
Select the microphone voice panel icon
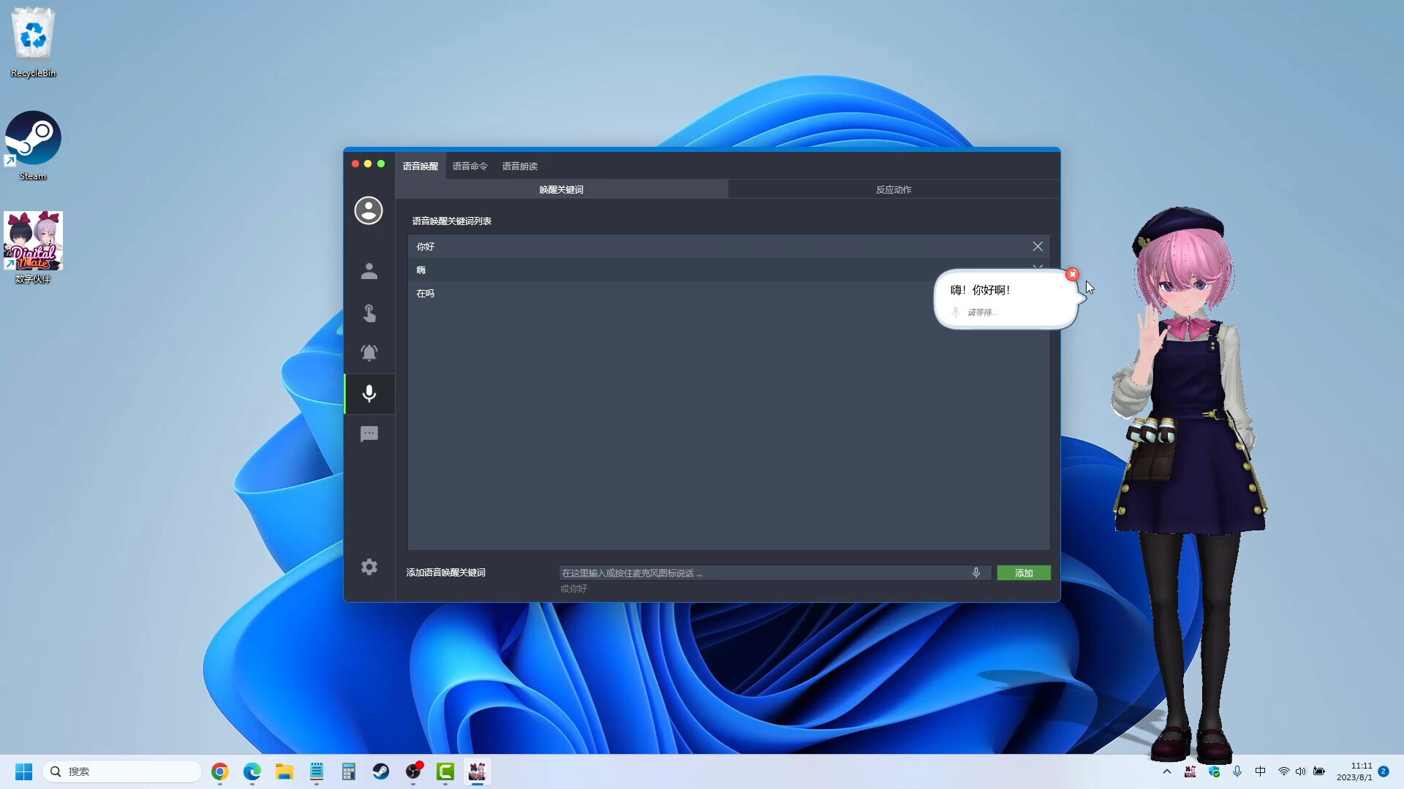[369, 394]
